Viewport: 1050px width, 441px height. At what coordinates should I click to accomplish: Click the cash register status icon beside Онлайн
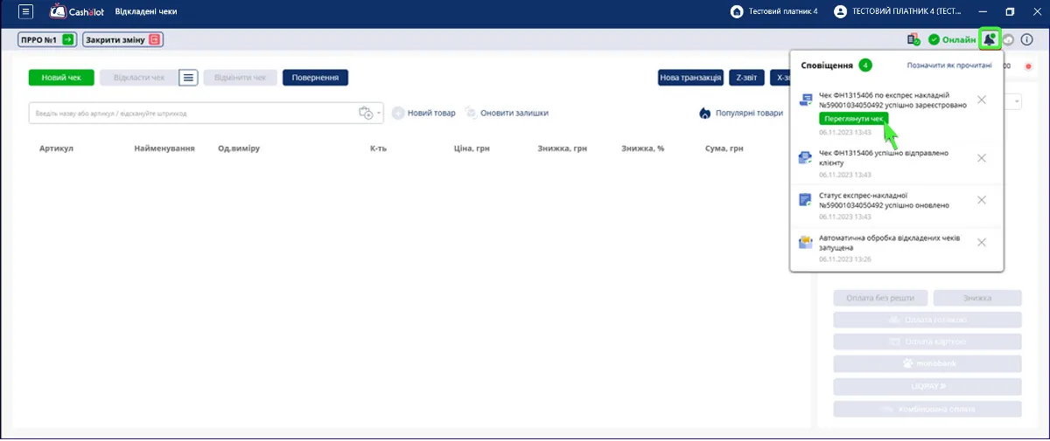pyautogui.click(x=913, y=39)
